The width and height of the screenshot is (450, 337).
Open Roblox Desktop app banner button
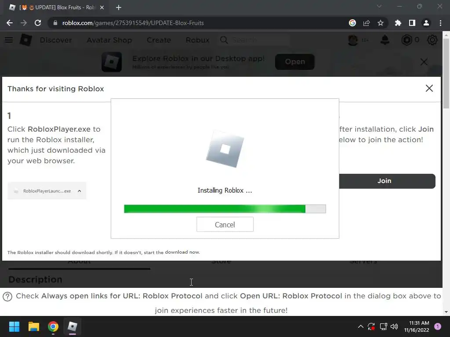pos(295,61)
